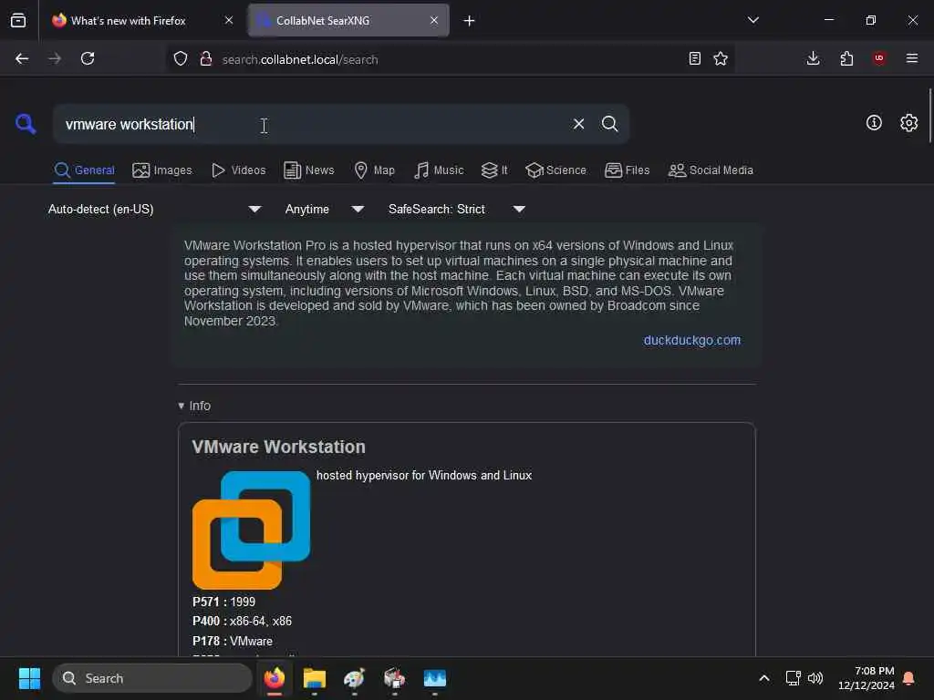Toggle reader view icon
This screenshot has height=700, width=934.
tap(694, 58)
